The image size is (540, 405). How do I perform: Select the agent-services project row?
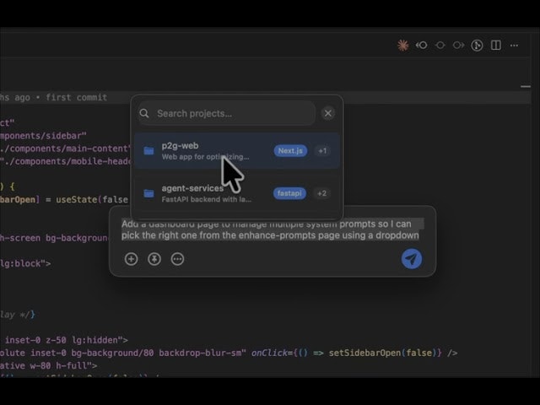point(237,193)
